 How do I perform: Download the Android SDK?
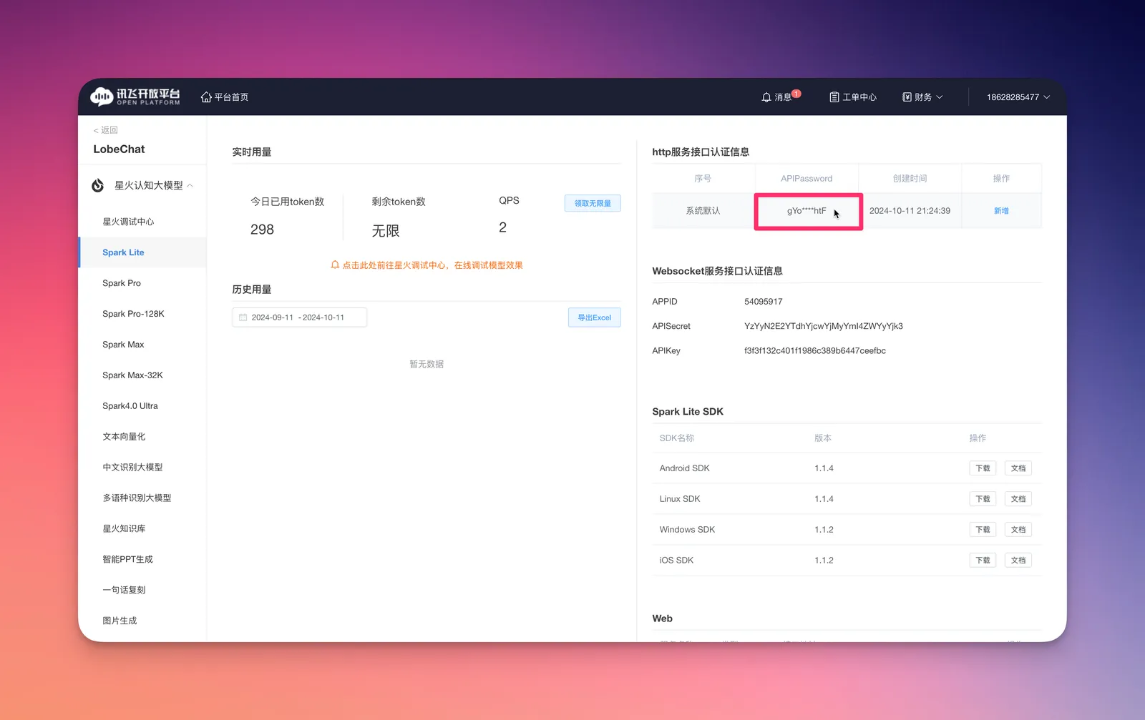983,468
